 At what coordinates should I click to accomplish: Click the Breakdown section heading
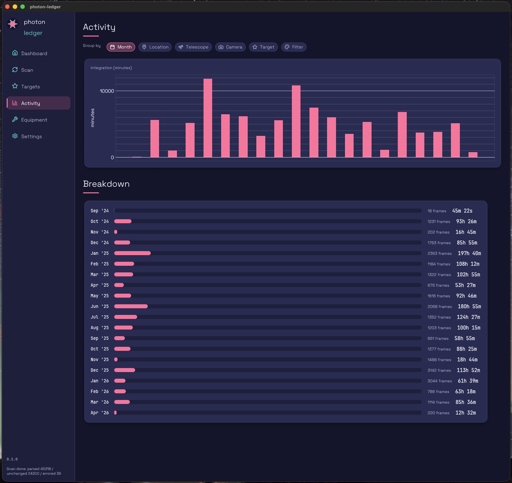tap(106, 184)
